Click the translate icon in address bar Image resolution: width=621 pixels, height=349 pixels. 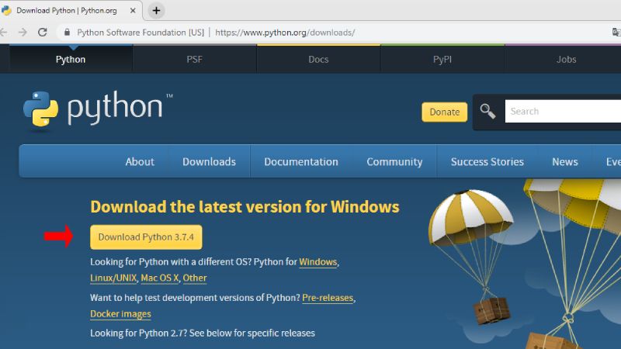(x=616, y=32)
